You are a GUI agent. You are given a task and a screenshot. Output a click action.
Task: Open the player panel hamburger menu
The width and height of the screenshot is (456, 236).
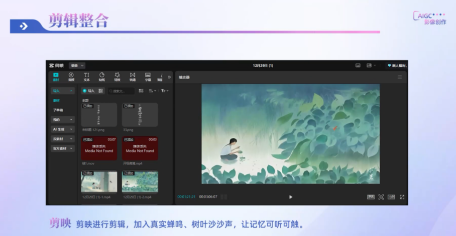(x=400, y=77)
